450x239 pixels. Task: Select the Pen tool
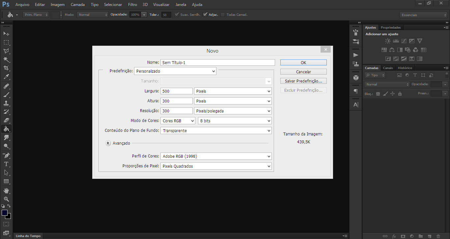pos(6,155)
